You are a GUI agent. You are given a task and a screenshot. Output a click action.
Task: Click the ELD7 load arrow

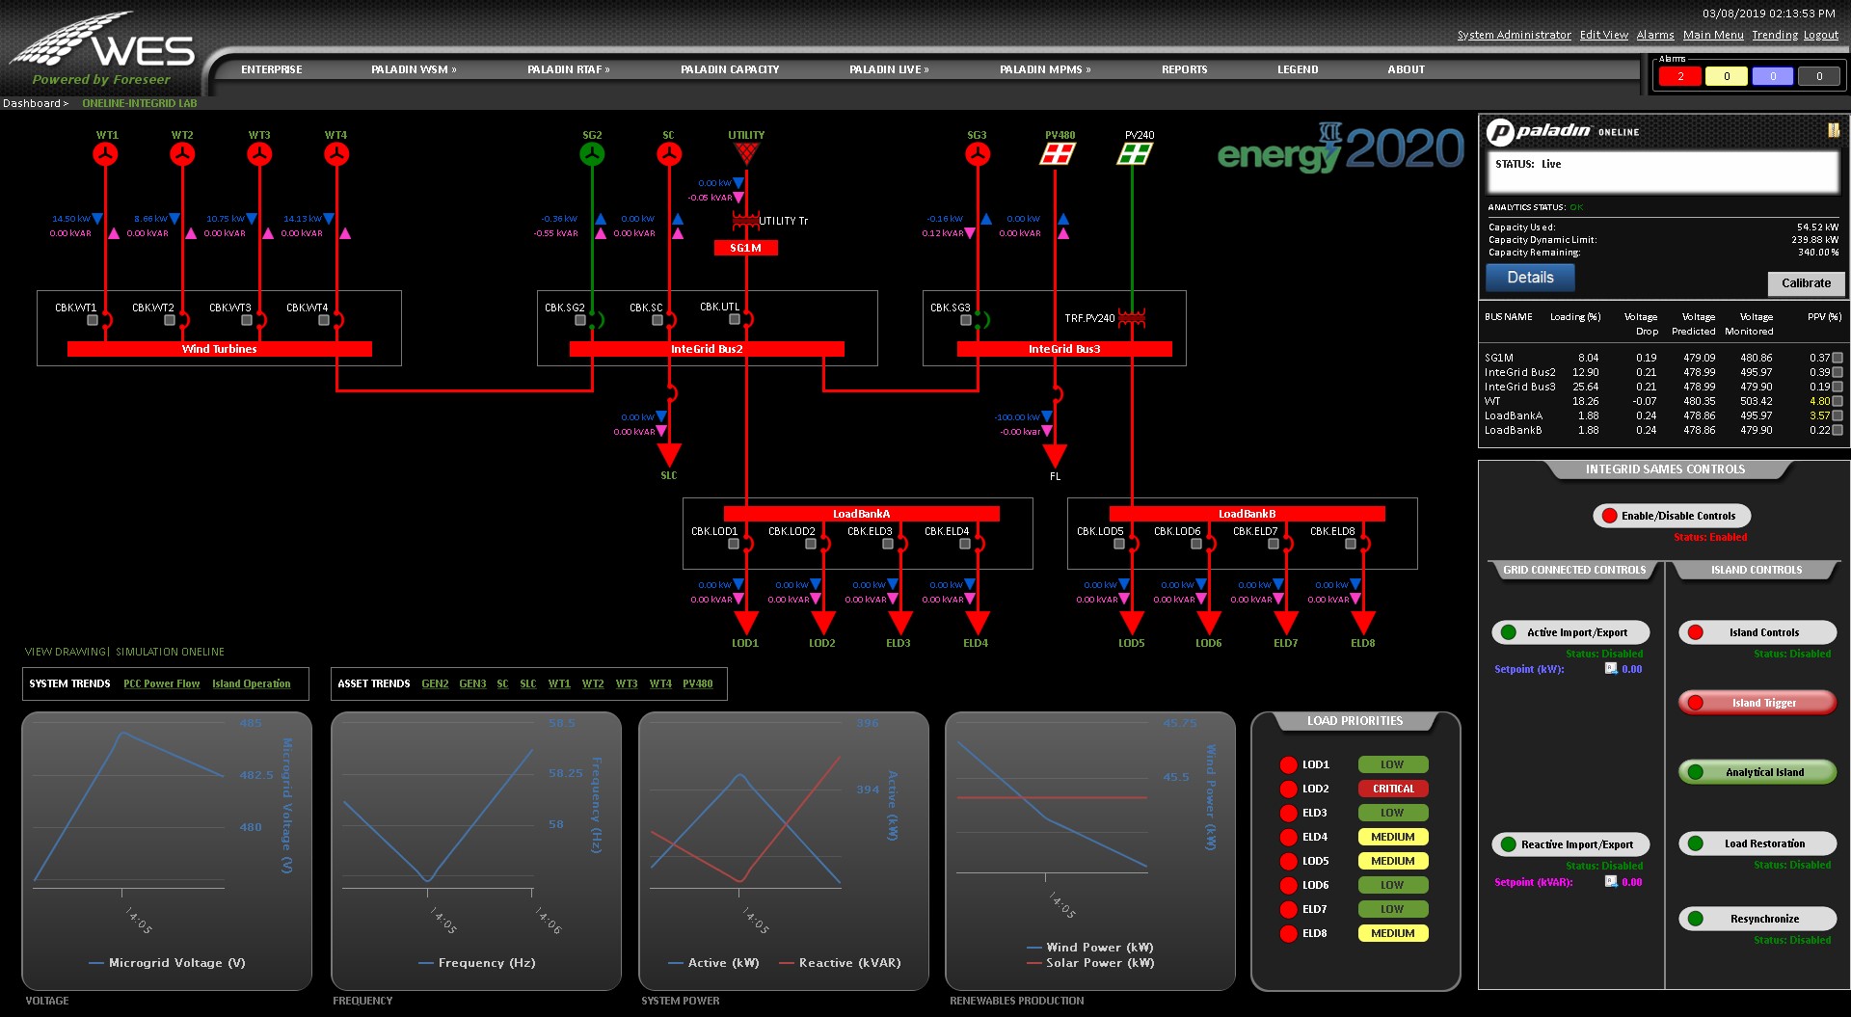[1286, 623]
